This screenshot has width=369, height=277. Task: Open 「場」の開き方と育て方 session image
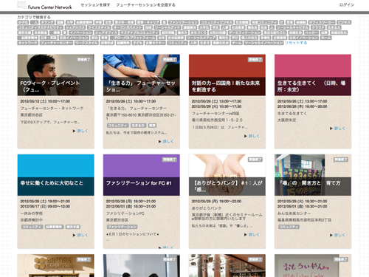pos(313,175)
